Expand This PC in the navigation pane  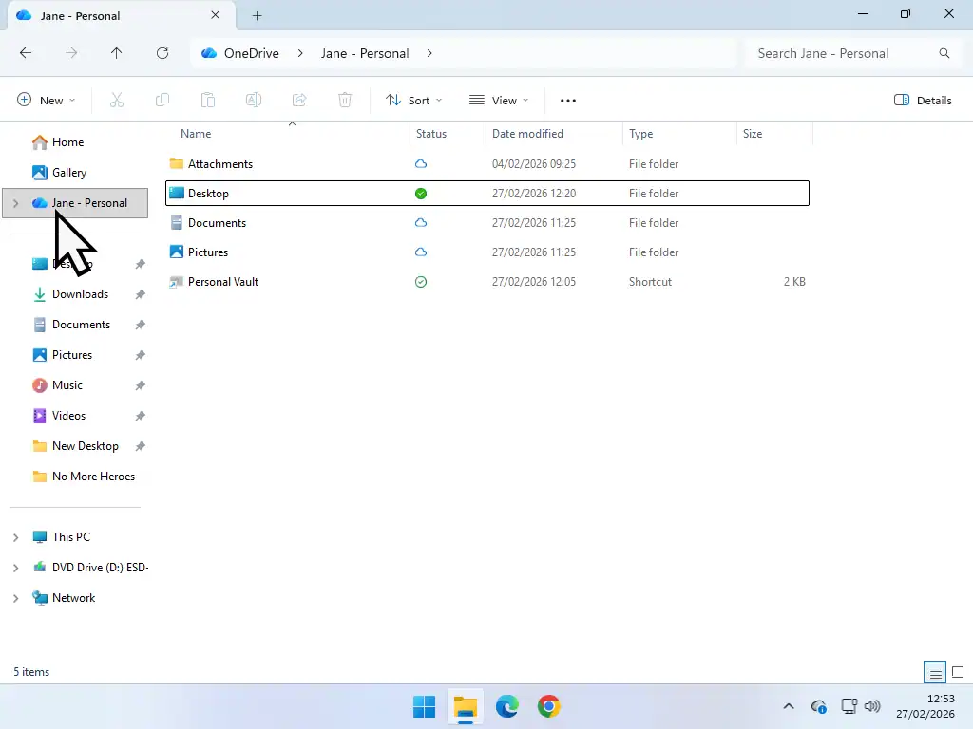point(15,536)
